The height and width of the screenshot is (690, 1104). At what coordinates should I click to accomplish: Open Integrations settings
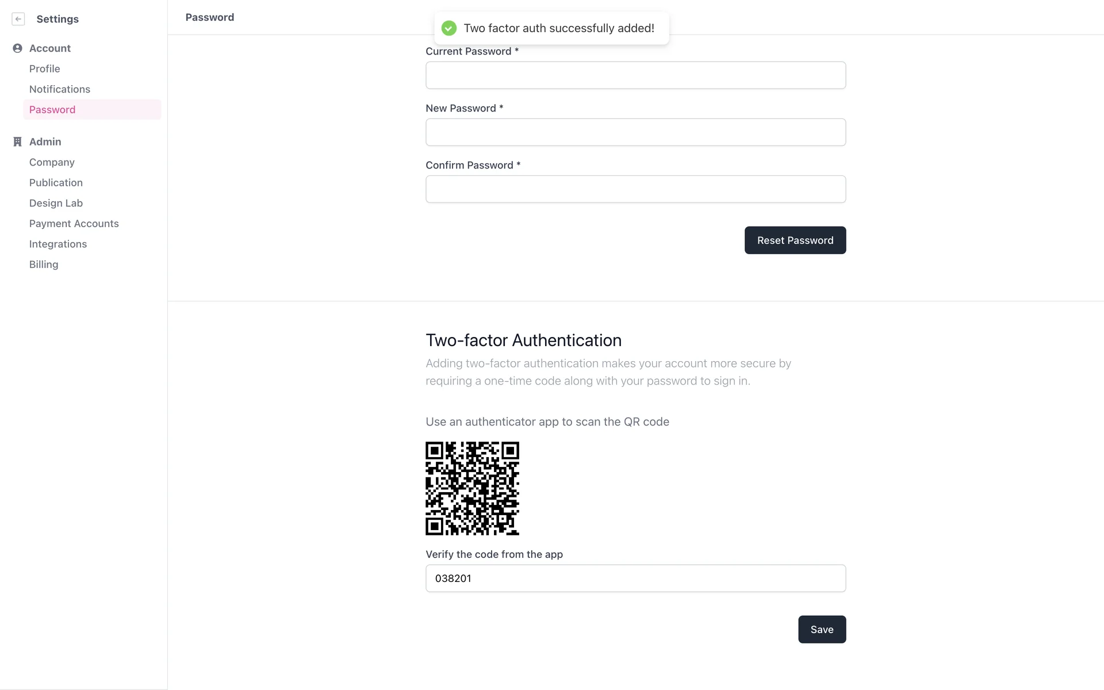[57, 244]
